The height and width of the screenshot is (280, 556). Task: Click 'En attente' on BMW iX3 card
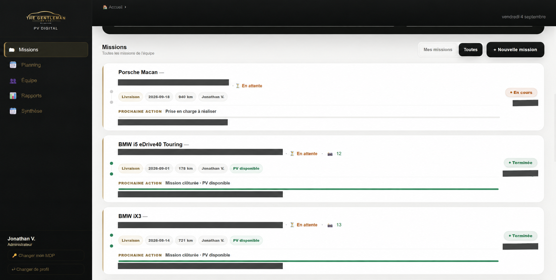(x=307, y=225)
